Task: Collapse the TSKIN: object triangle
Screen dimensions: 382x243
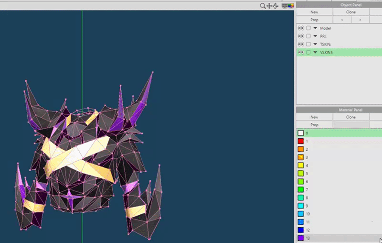Action: coord(315,44)
